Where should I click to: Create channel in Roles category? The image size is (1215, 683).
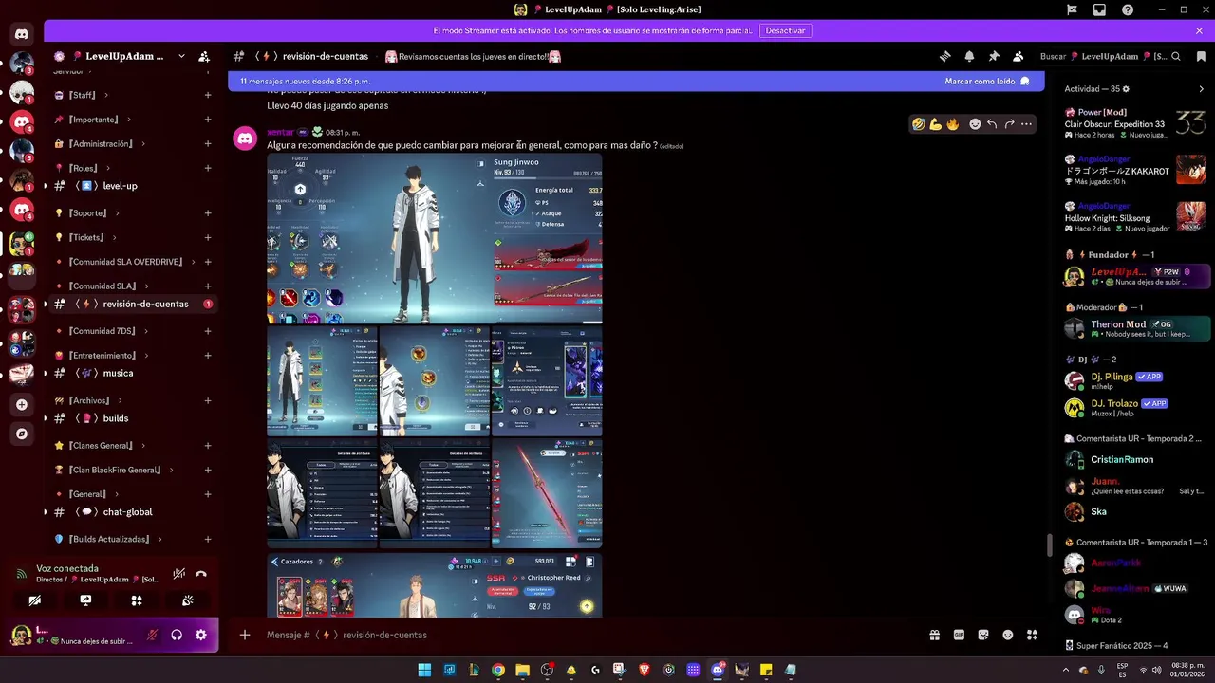pos(208,169)
